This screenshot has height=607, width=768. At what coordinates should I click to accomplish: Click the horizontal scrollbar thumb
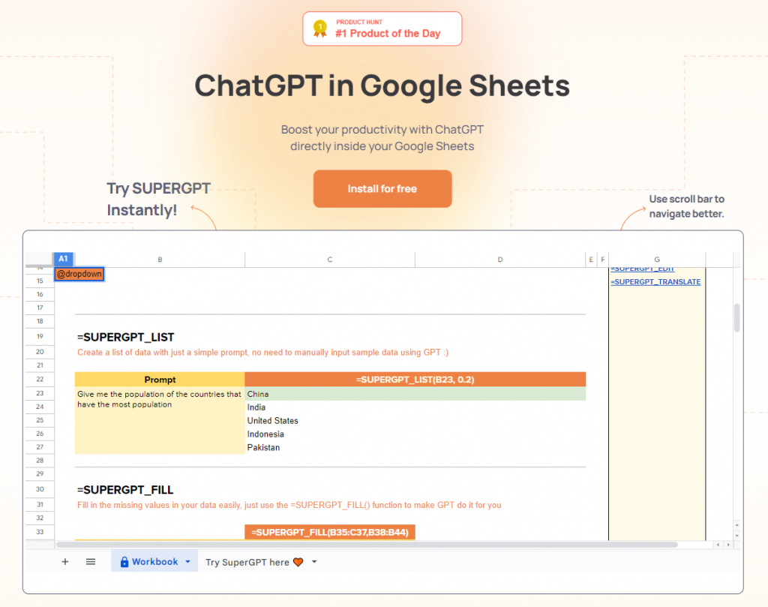pyautogui.click(x=367, y=545)
